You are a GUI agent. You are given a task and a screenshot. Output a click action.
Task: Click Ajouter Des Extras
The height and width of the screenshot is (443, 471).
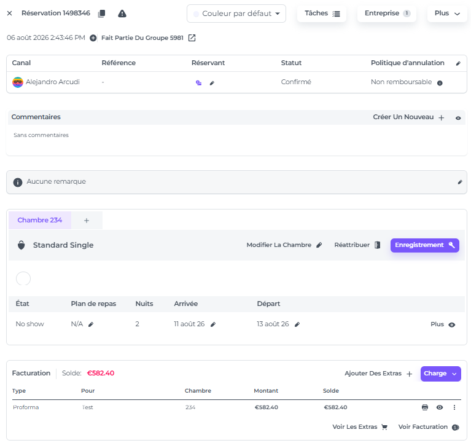pos(378,374)
